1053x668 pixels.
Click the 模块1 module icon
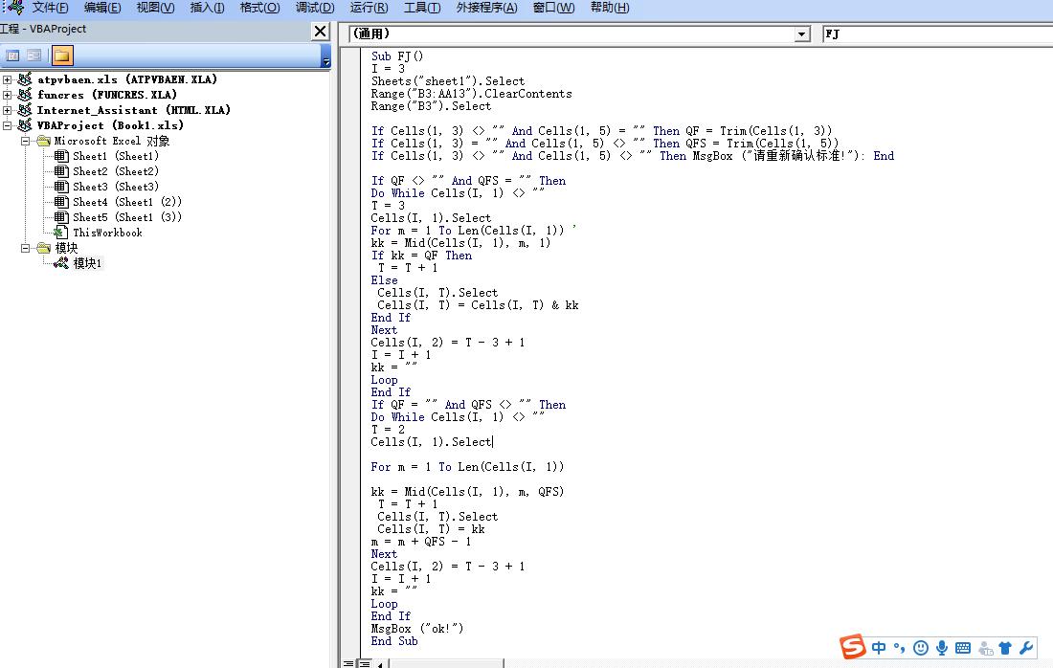point(61,263)
